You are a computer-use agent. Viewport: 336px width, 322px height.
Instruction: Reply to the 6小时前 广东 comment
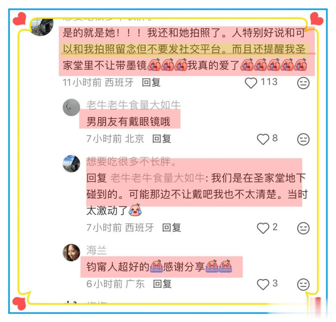tap(162, 284)
